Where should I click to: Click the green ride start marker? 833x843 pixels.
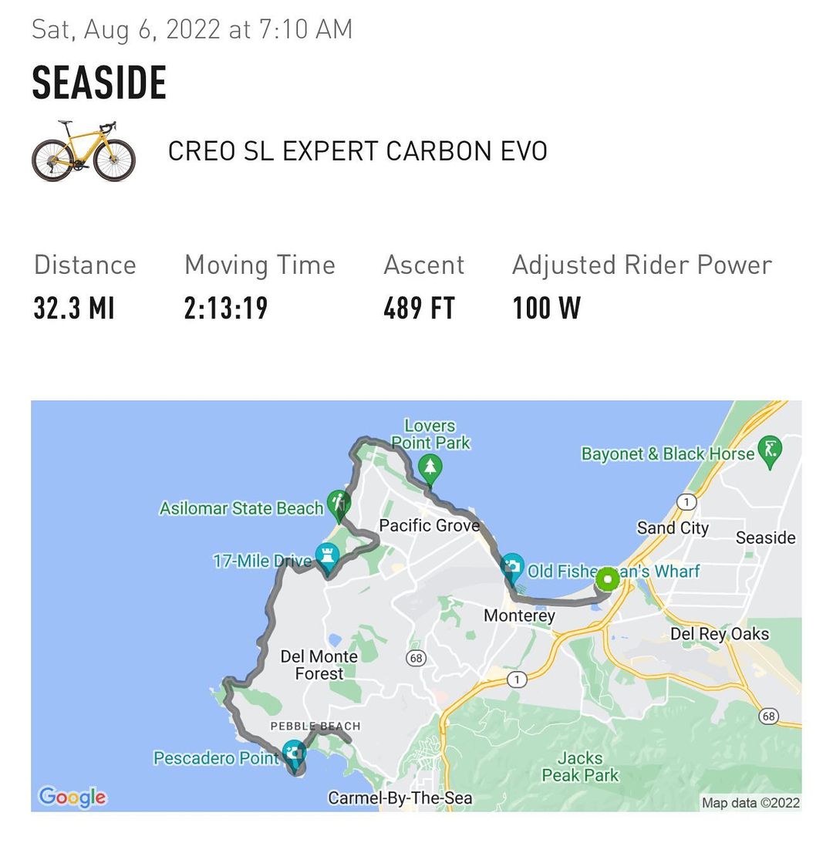pos(608,578)
